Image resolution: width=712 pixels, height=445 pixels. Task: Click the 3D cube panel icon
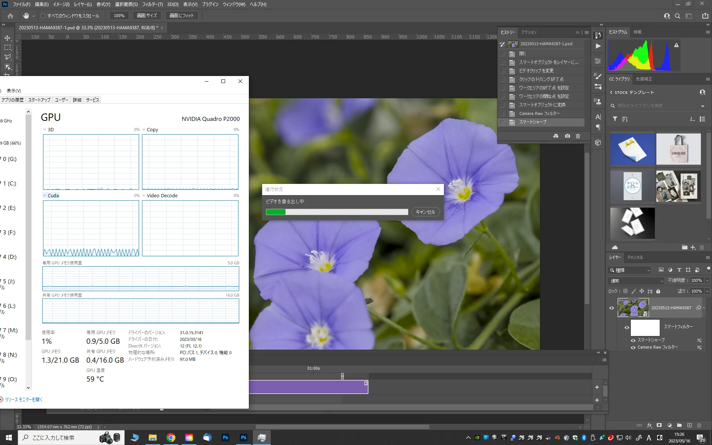pos(598,143)
